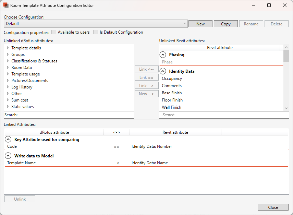Expand the Room Data tree node
This screenshot has width=293, height=215.
[8, 68]
